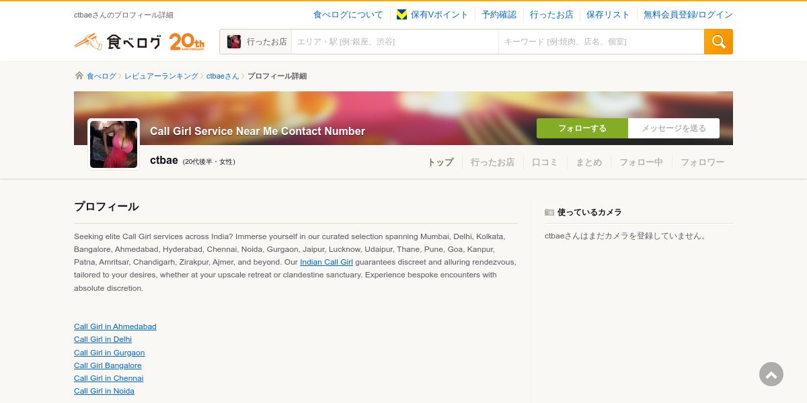The height and width of the screenshot is (403, 807).
Task: Select the フォロー中 profile tab
Action: [641, 162]
